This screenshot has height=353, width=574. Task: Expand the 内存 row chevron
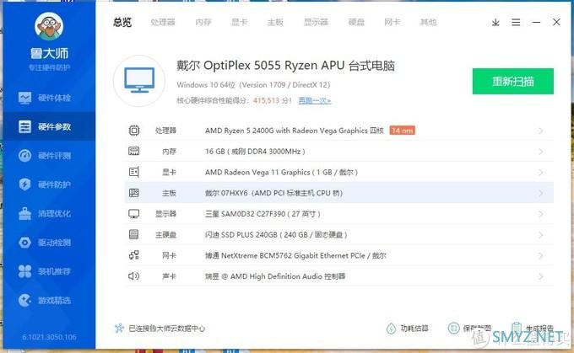[541, 152]
